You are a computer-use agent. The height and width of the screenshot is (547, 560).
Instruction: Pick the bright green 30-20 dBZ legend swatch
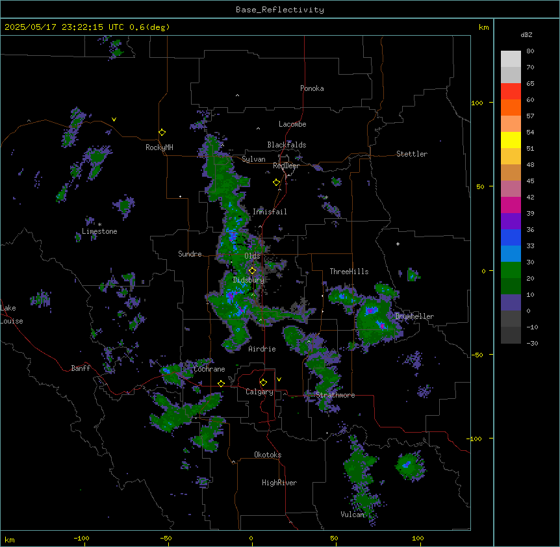511,270
